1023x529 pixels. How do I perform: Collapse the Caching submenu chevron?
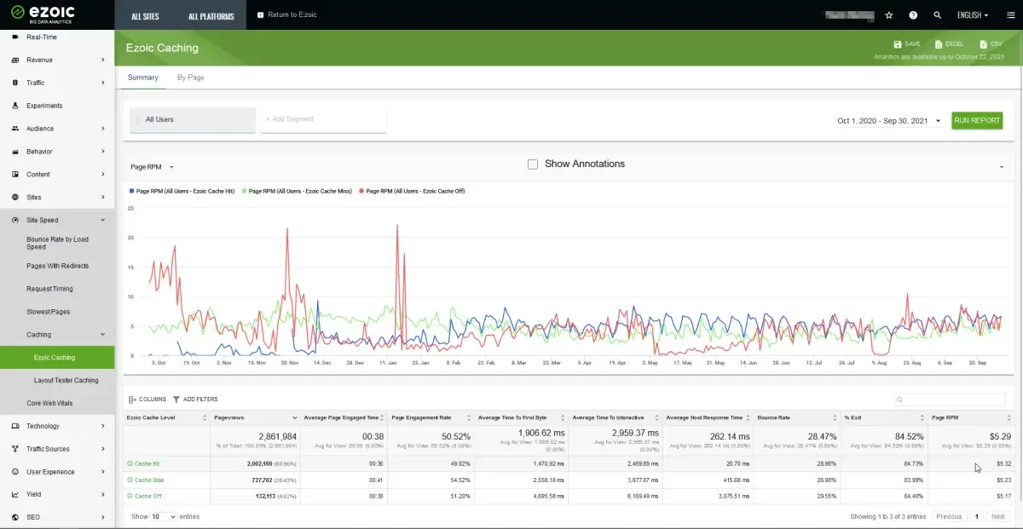tap(103, 335)
